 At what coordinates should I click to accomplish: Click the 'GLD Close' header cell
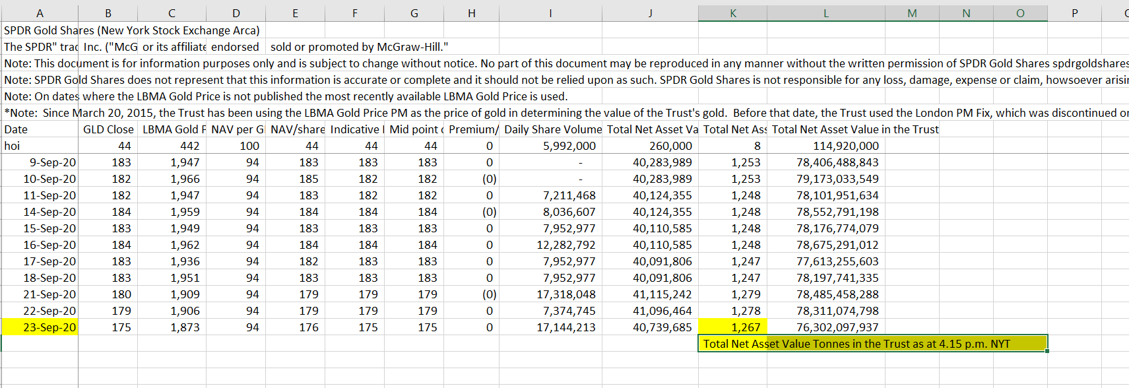108,129
